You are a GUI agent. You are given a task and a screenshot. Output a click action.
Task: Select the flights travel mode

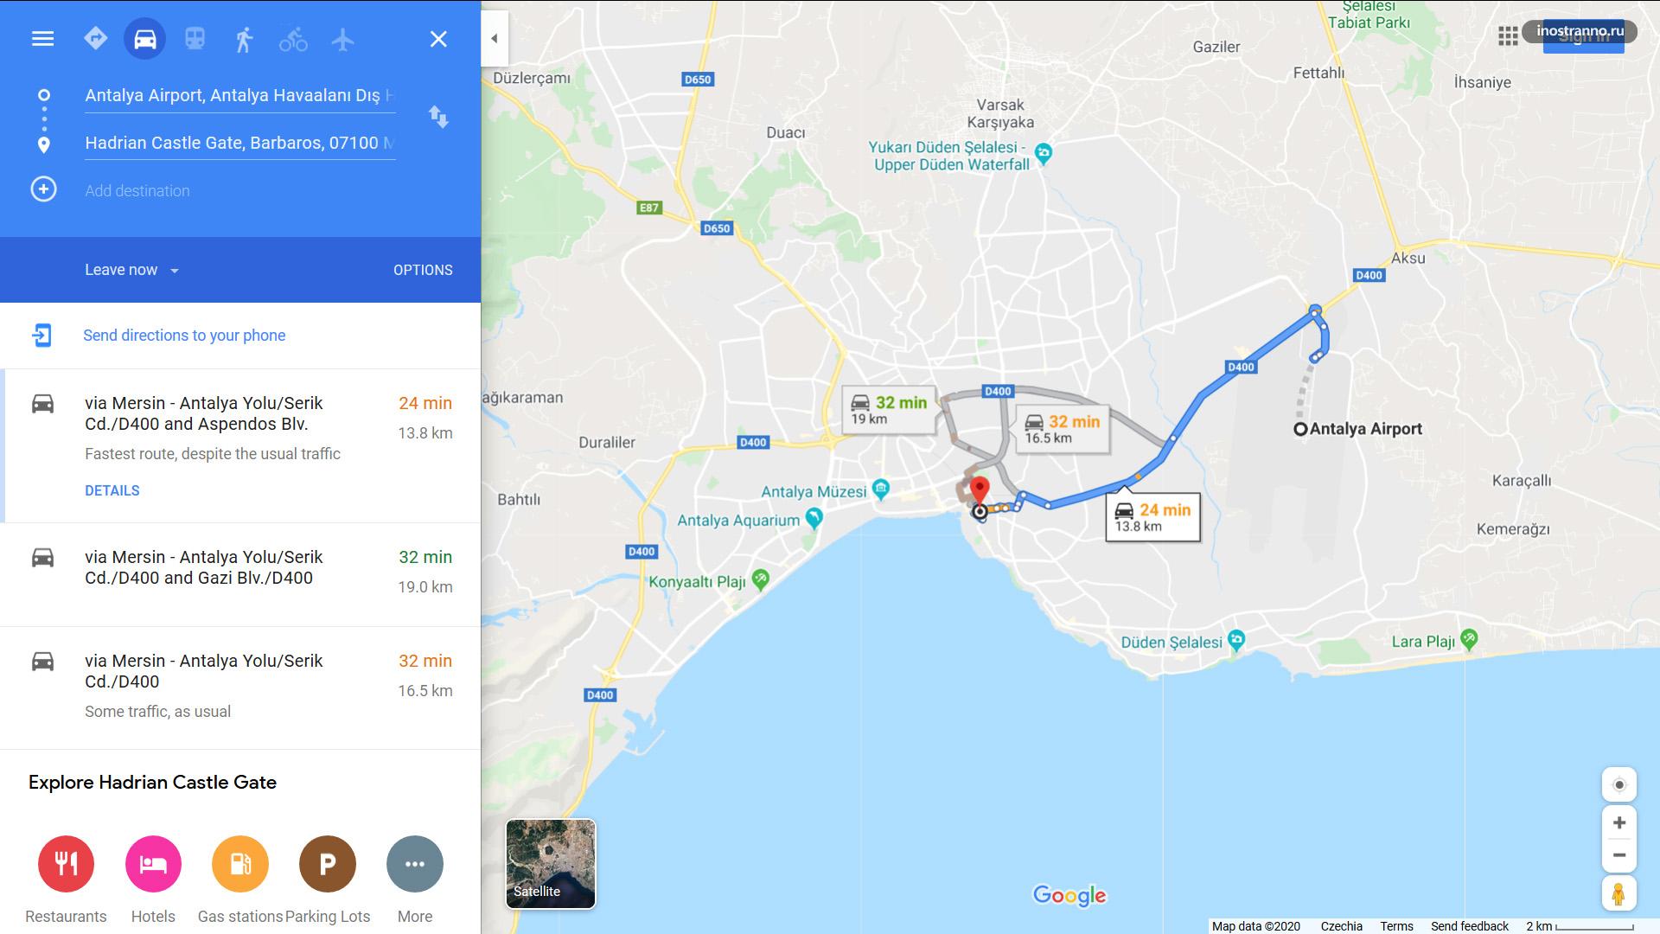click(x=343, y=39)
